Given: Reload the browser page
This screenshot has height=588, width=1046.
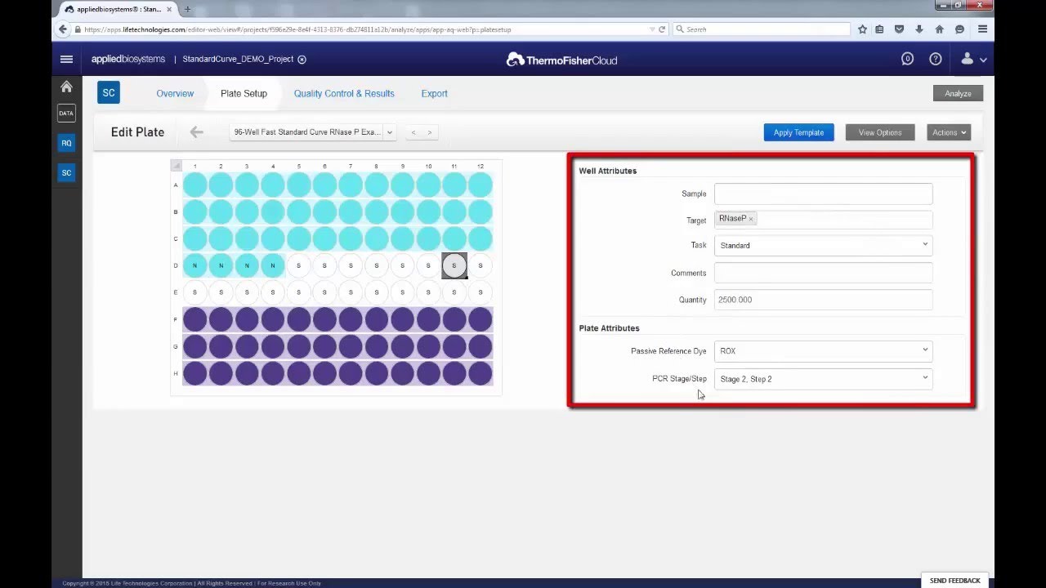Looking at the screenshot, I should click(662, 29).
